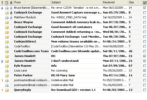
Task: Click low importance arrow on Bruce Banner row
Action: click(2, 8)
